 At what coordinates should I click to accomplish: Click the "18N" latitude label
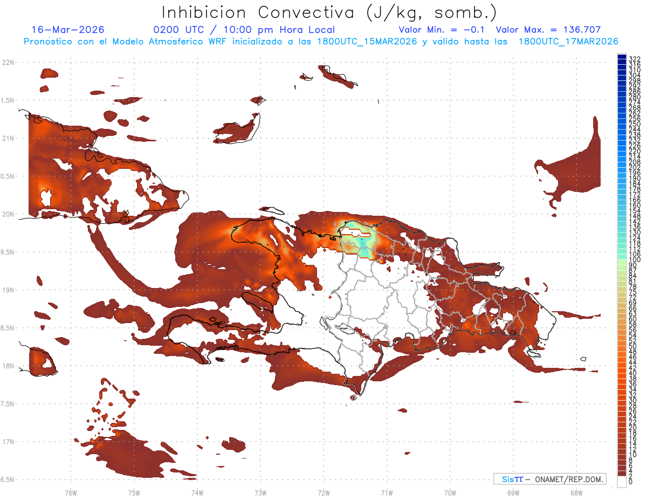tap(8, 366)
